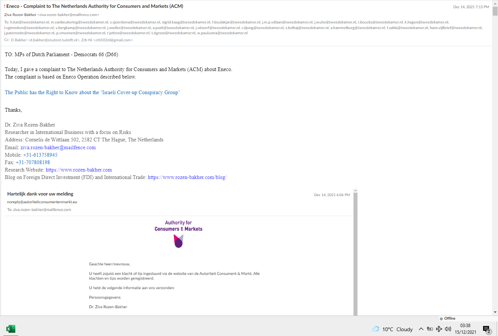Click Cc recipient d.bakher@student.tudelft.nl
The image size is (498, 336).
click(53, 40)
